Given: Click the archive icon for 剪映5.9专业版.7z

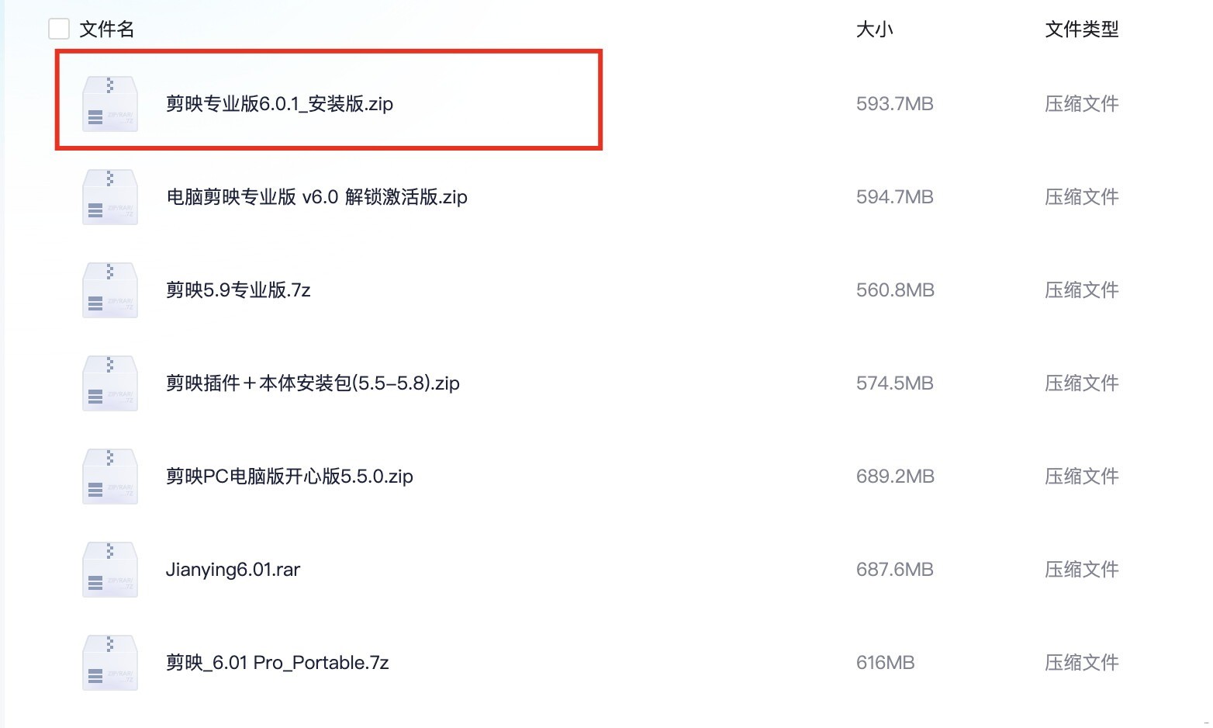Looking at the screenshot, I should 110,290.
